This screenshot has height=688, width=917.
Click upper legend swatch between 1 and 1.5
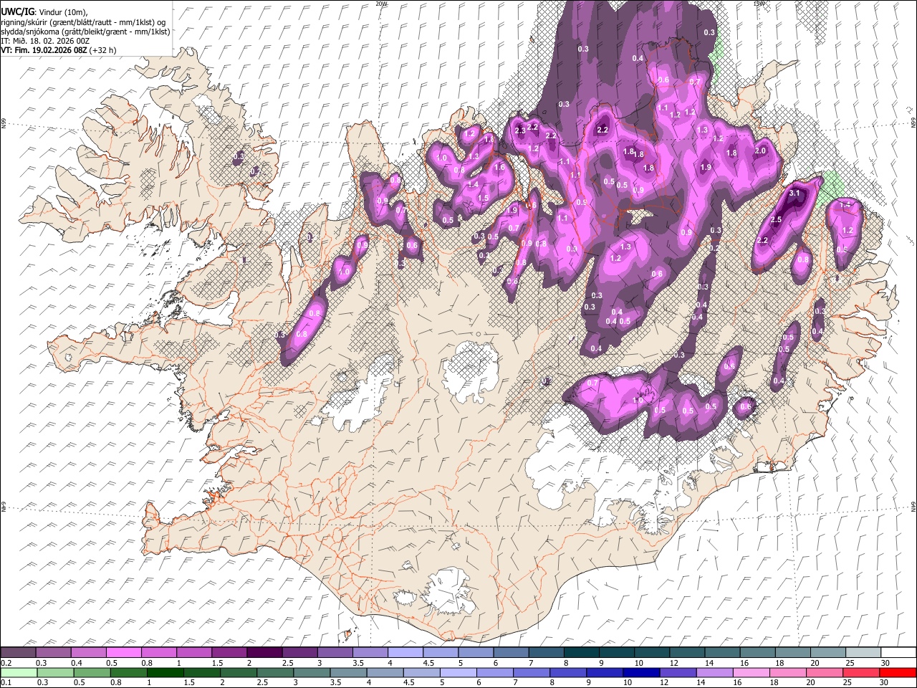[194, 653]
